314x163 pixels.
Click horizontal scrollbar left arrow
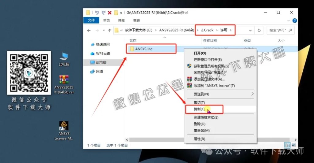(127, 140)
